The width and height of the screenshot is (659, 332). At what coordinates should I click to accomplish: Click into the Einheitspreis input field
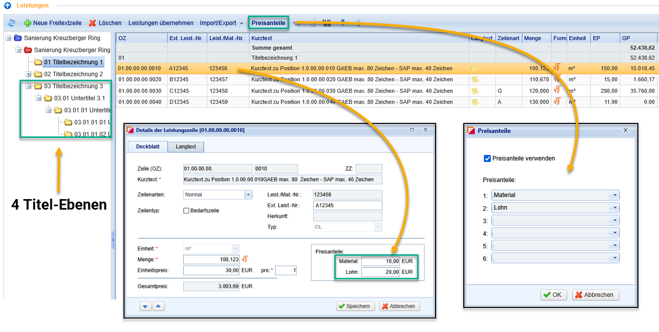coord(211,270)
